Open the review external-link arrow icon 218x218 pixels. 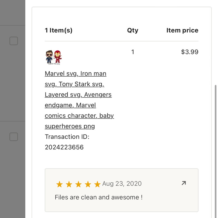click(x=184, y=183)
